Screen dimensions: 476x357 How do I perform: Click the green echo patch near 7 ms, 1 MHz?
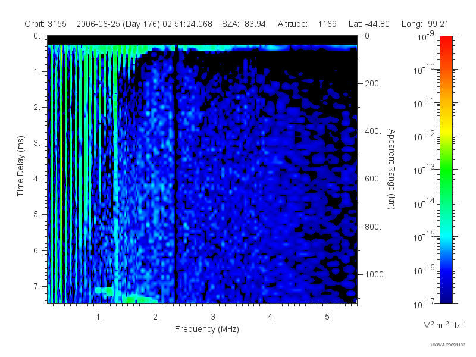(104, 291)
